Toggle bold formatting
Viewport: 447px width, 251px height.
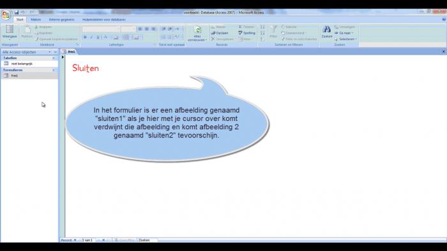click(x=85, y=37)
